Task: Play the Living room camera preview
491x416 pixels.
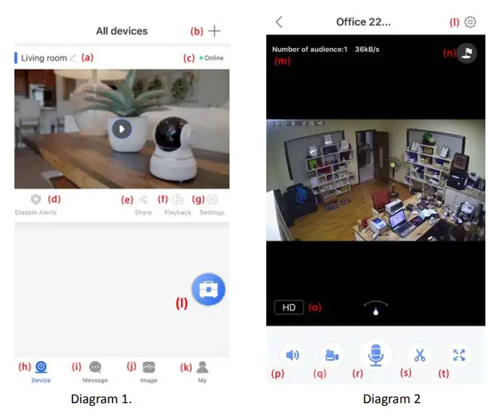Action: pos(122,129)
